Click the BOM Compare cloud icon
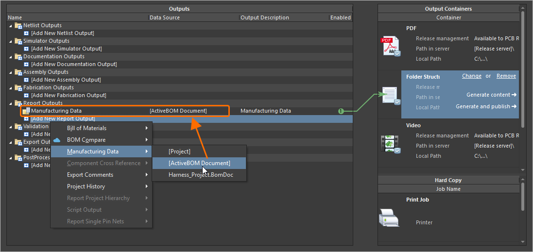This screenshot has height=252, width=533. [x=57, y=140]
